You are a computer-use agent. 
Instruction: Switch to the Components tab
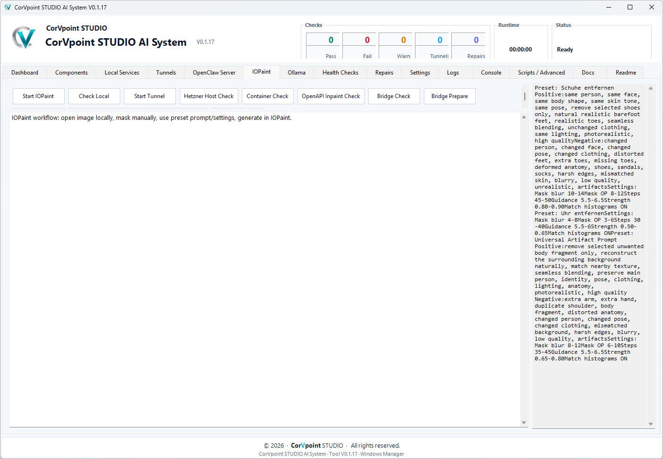coord(71,73)
